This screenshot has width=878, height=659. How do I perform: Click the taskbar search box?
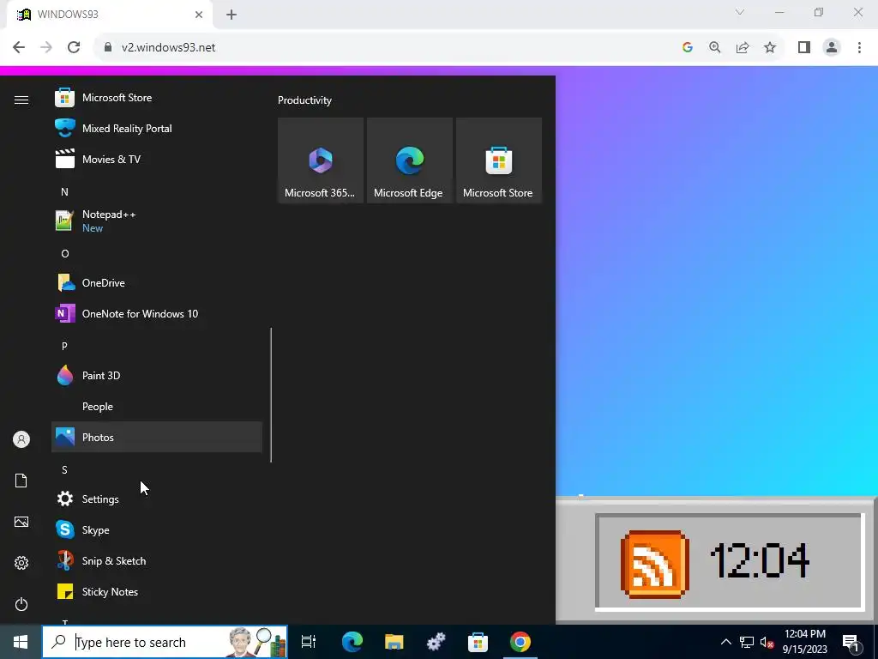165,642
